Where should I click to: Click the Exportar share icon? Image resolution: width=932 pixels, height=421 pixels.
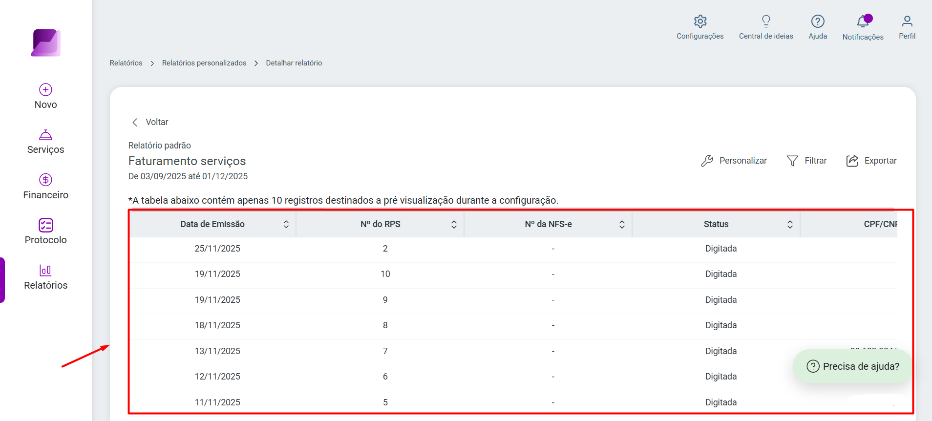(x=852, y=161)
